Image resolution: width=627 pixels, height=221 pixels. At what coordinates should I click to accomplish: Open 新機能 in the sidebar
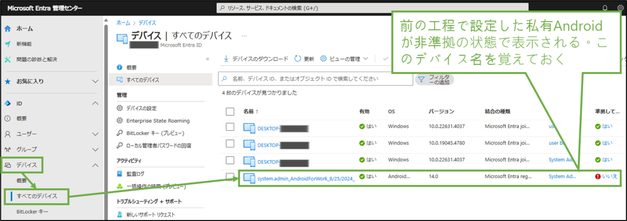tap(25, 44)
